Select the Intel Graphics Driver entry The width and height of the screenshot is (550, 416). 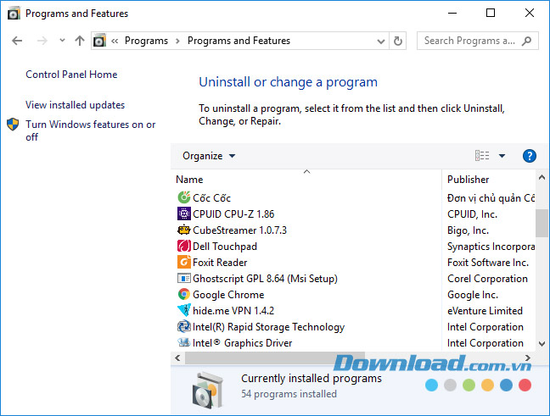pos(243,343)
